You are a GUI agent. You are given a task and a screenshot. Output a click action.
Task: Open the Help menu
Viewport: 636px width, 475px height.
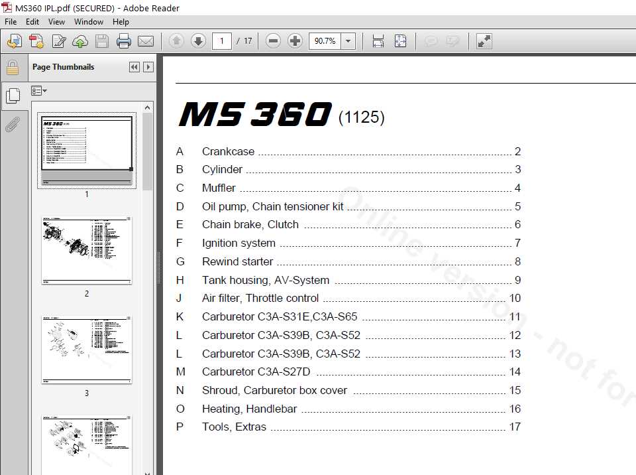[x=121, y=22]
